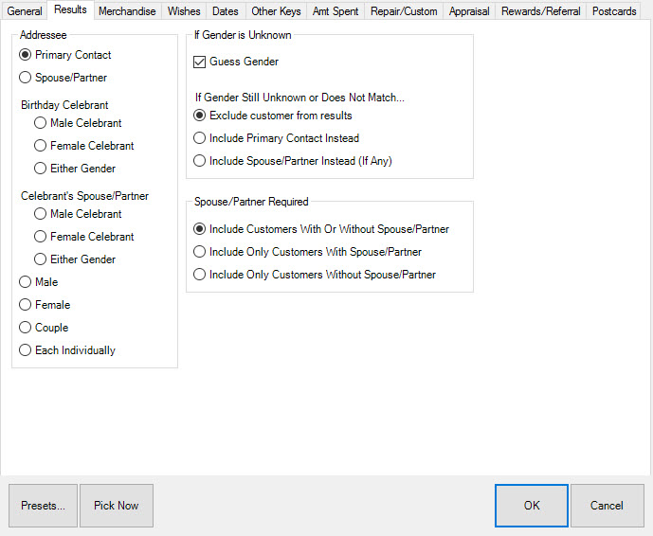Screen dimensions: 653x536
Task: Choose Include Spouse/Partner Instead (If Any)
Action: coord(199,161)
